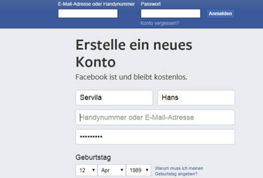The width and height of the screenshot is (263, 178).
Task: Click the top E-Mail-Adresse oder Handynummer login field
Action: (88, 14)
